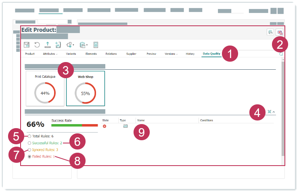Switch to the History tab
The width and height of the screenshot is (299, 193).
point(190,54)
